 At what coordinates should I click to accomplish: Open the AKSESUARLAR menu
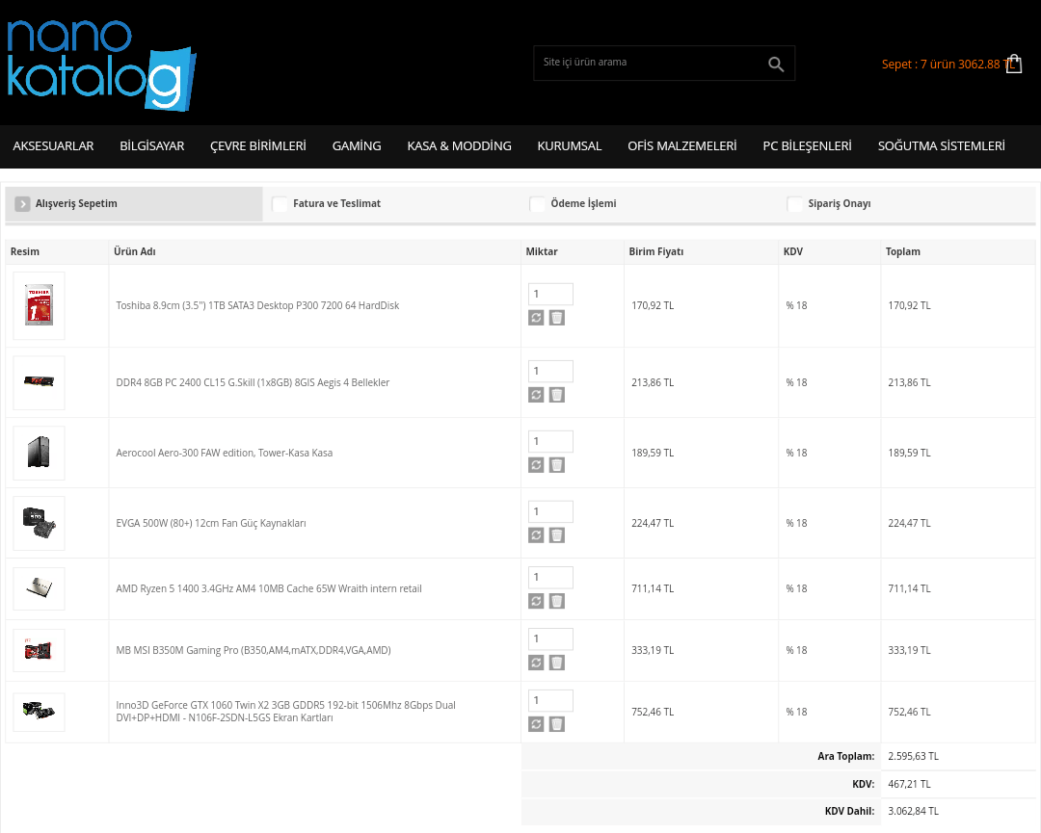[53, 146]
